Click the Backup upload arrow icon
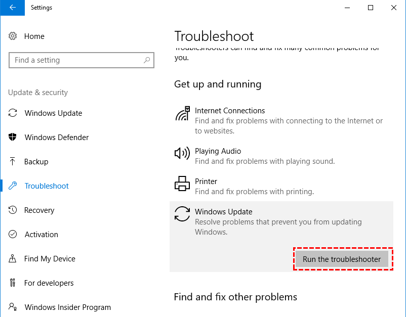 coord(13,162)
